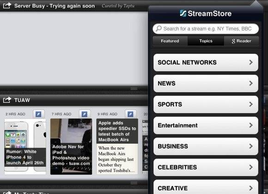
Task: Grab resize handle below TUAW stream
Action: point(134,183)
